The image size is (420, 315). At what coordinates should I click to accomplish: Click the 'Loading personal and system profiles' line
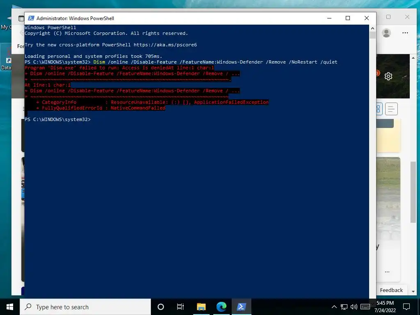[x=94, y=56]
